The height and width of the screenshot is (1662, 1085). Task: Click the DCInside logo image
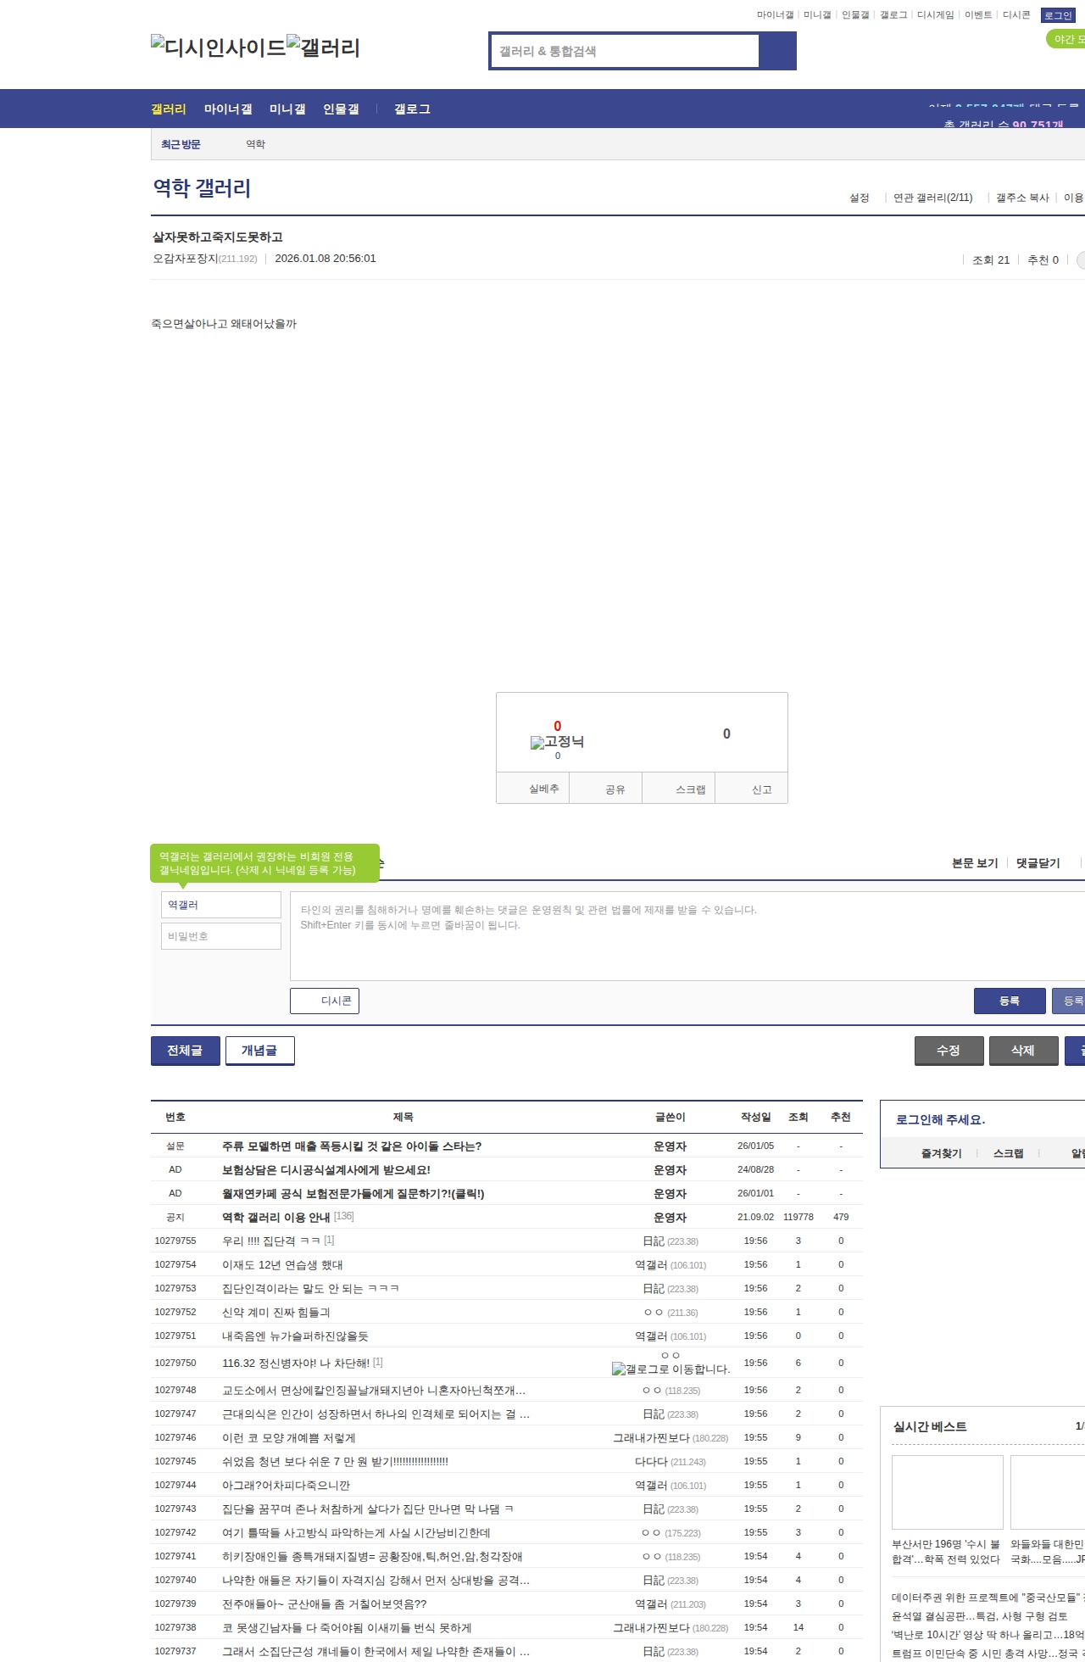click(x=218, y=47)
